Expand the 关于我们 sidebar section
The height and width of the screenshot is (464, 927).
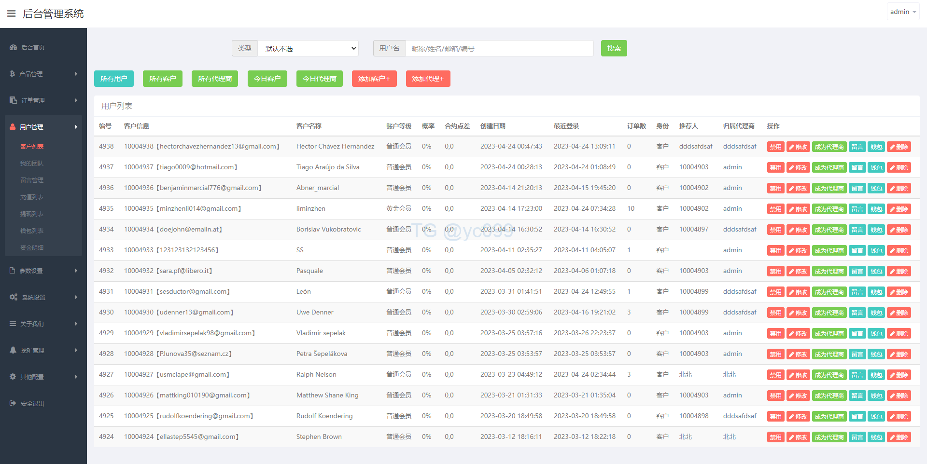pyautogui.click(x=43, y=324)
